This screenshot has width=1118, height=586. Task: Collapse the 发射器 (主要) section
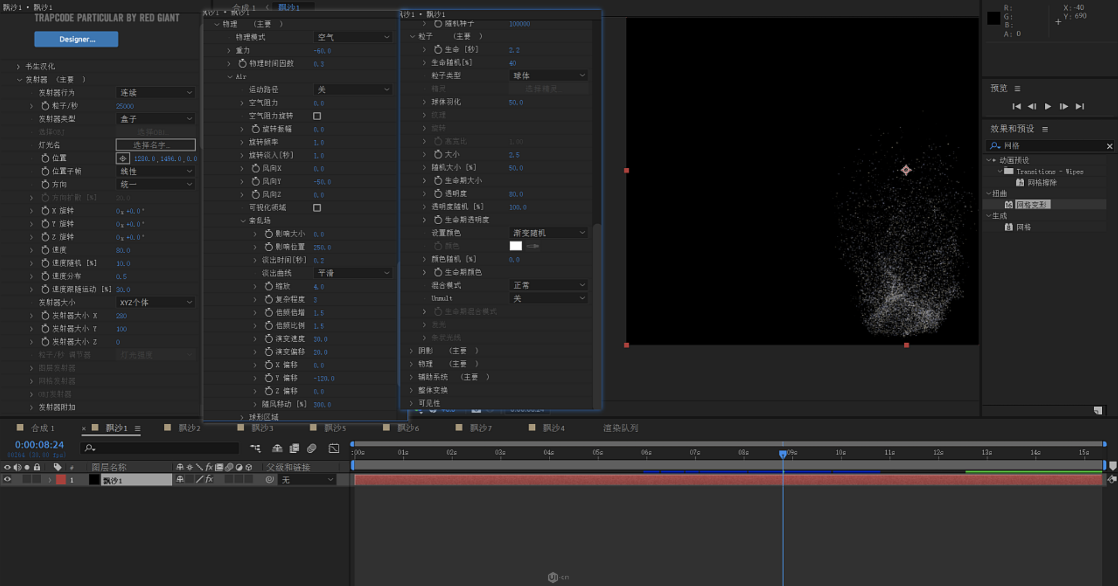coord(20,80)
